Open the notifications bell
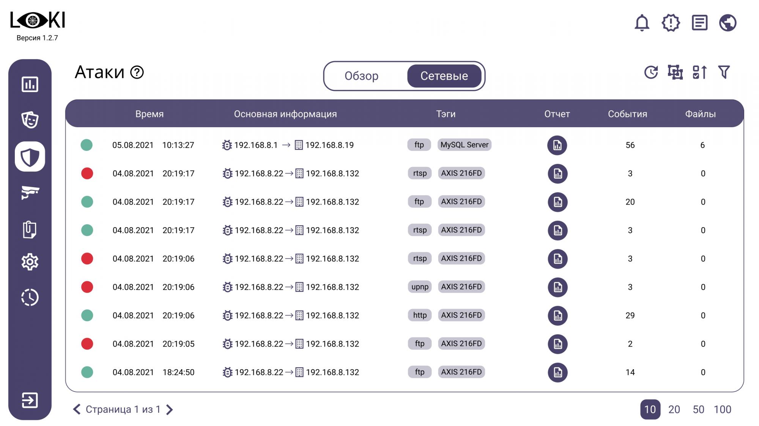759x426 pixels. point(642,23)
